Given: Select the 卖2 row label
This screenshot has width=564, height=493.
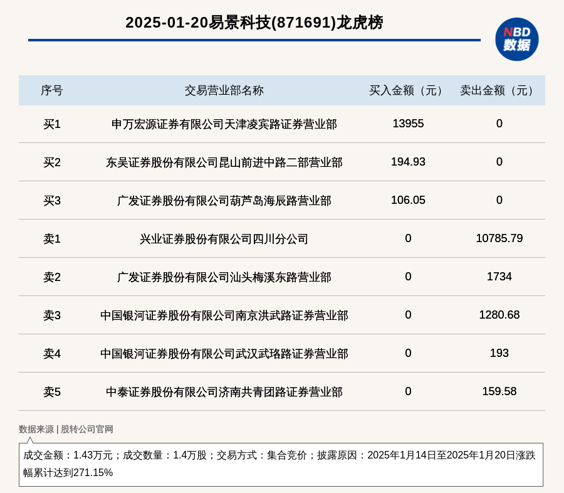Looking at the screenshot, I should click(52, 277).
